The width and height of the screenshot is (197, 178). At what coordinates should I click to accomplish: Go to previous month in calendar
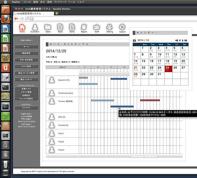[180, 40]
